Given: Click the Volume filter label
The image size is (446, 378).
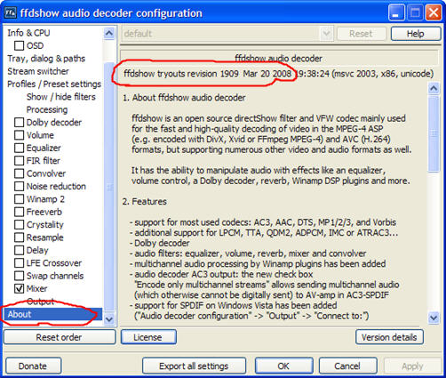Looking at the screenshot, I should [40, 135].
